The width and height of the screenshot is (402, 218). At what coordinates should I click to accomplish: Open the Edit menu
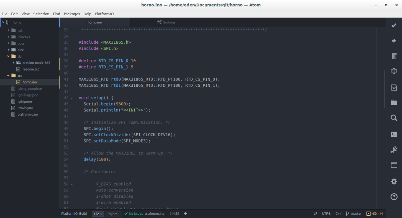(x=14, y=14)
